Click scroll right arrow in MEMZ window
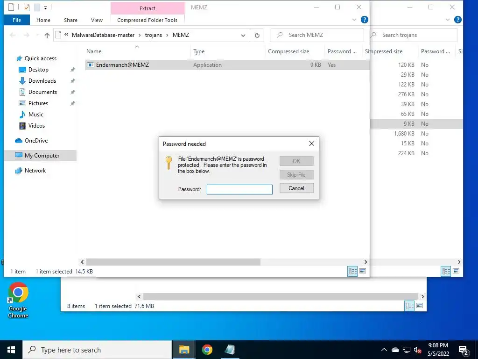 tap(366, 262)
